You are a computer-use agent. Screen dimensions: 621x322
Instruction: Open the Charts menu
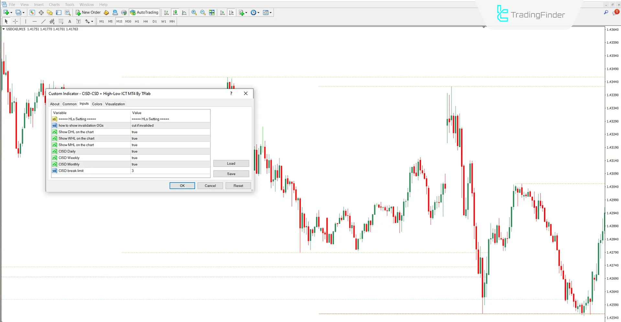(54, 5)
